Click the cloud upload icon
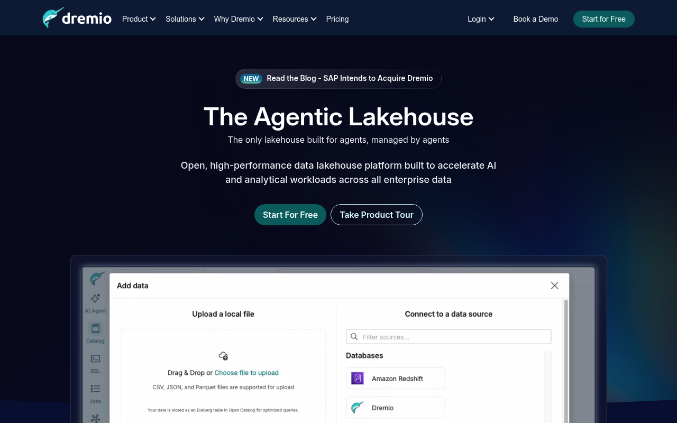The image size is (677, 423). 223,356
